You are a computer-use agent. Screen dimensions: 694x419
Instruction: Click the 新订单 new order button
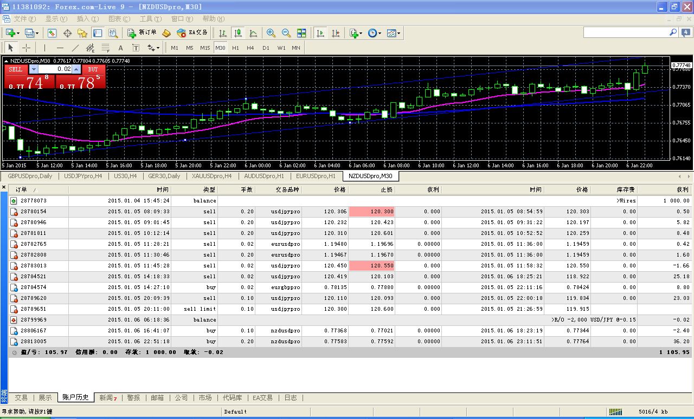coord(142,33)
